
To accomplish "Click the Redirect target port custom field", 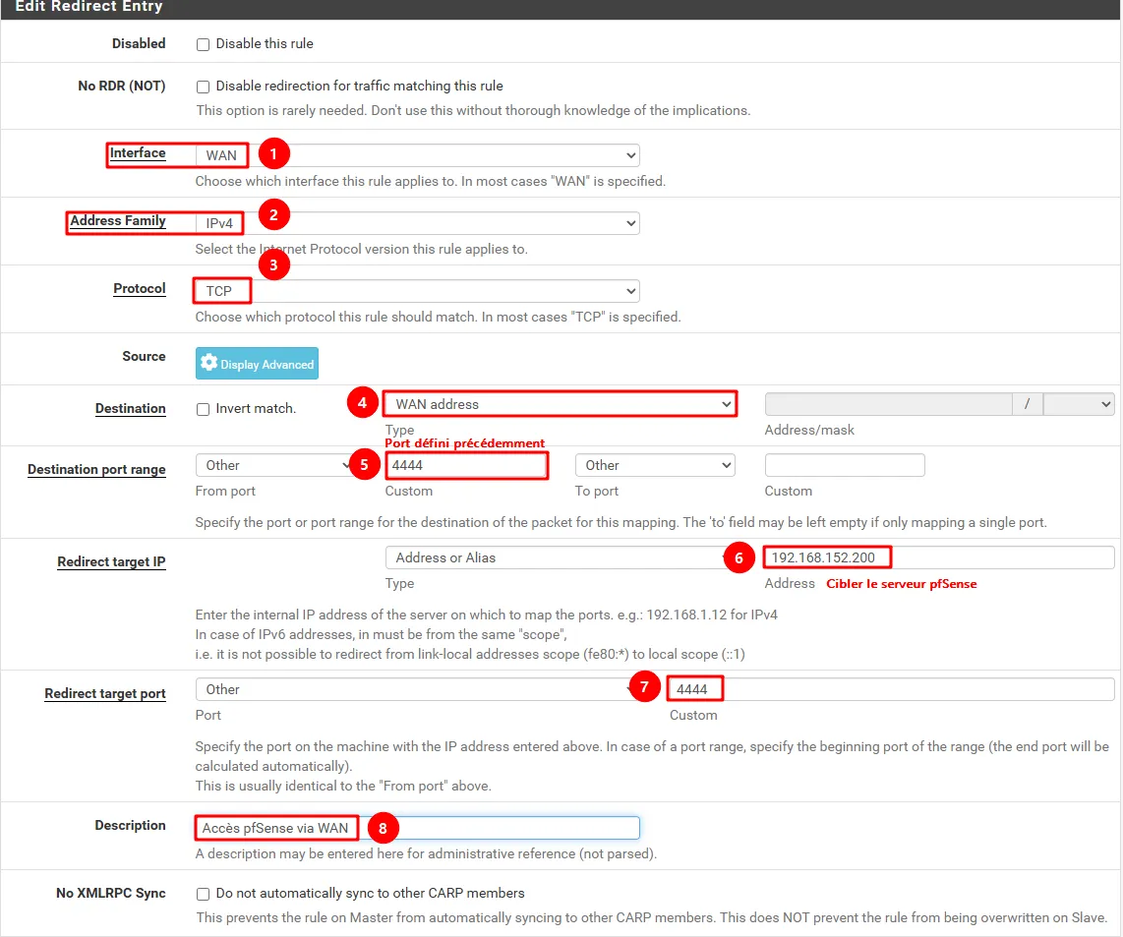I will (892, 690).
